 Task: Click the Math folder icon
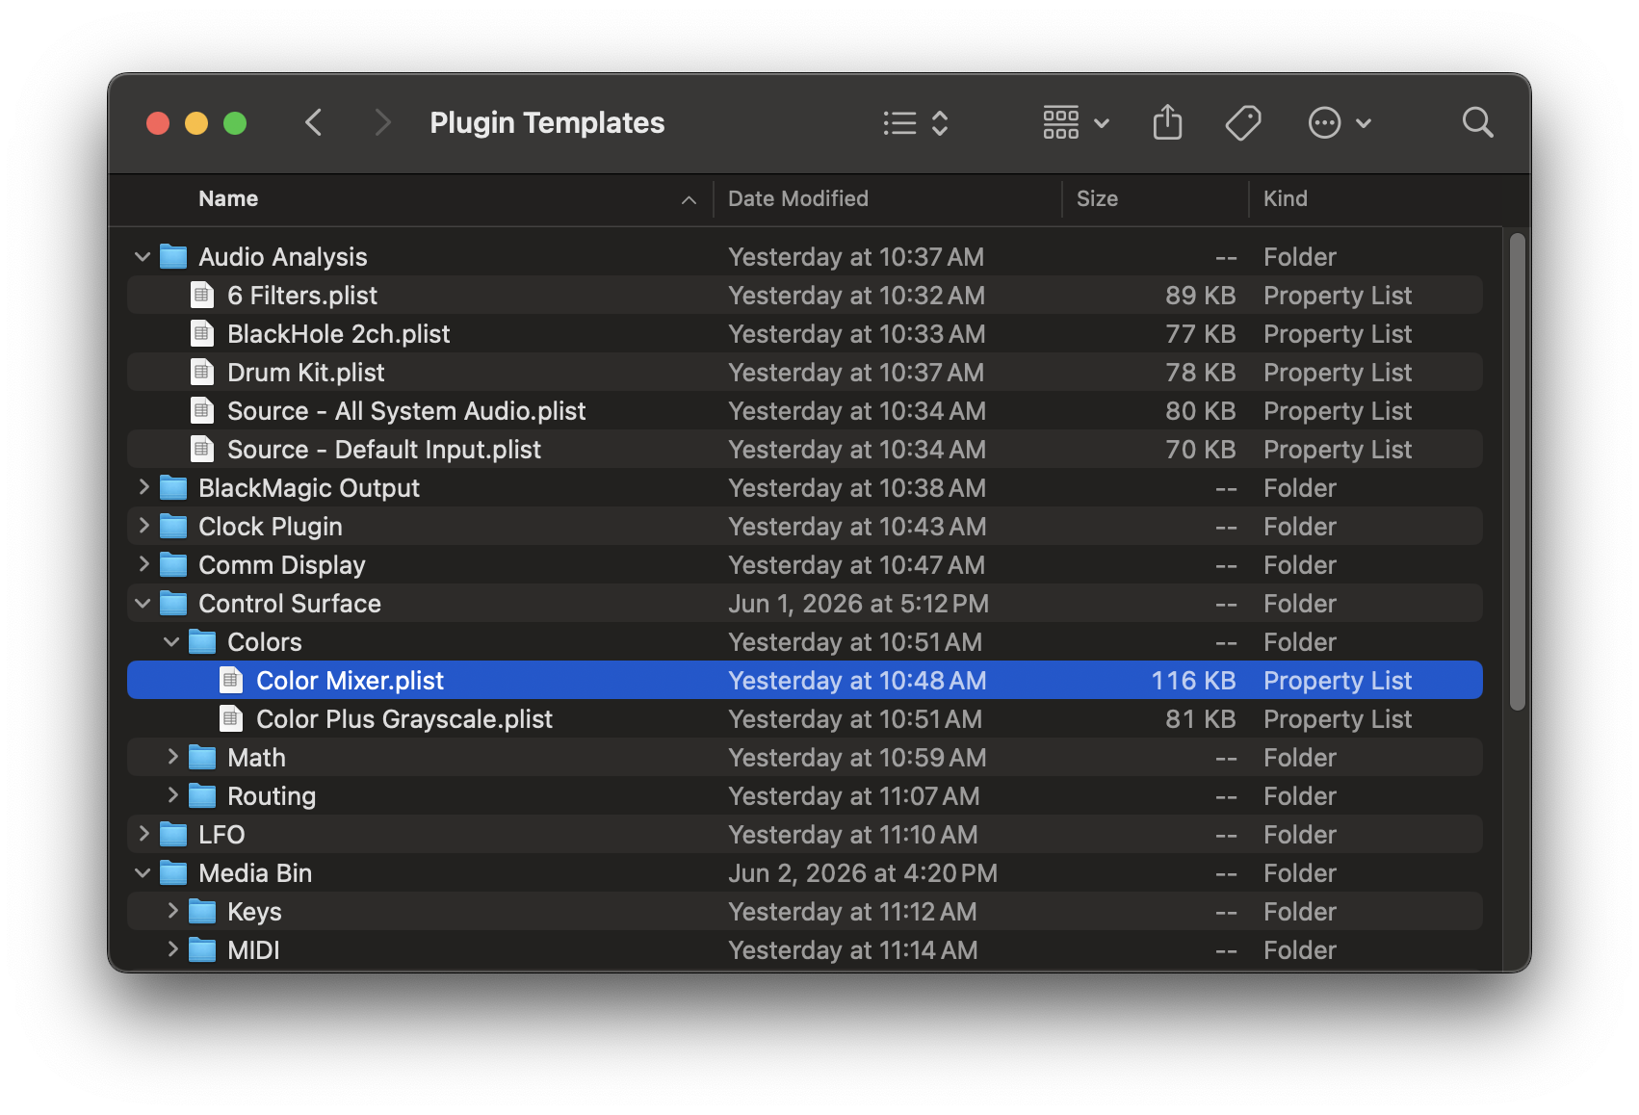click(x=202, y=757)
